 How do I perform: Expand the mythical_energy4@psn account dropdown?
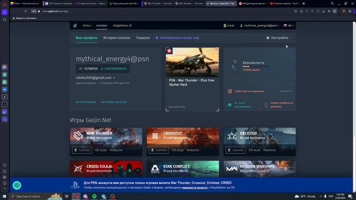[260, 26]
